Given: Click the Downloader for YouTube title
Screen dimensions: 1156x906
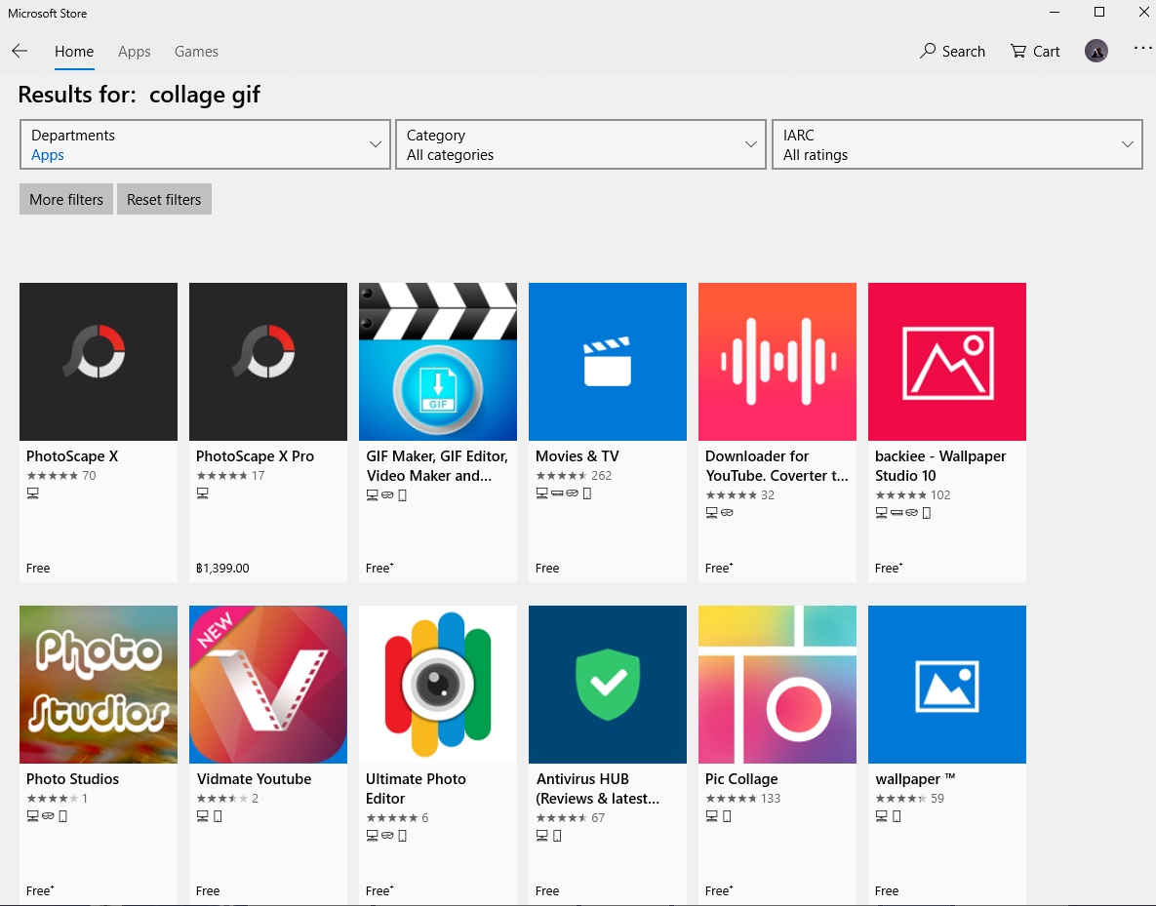Looking at the screenshot, I should coord(777,466).
